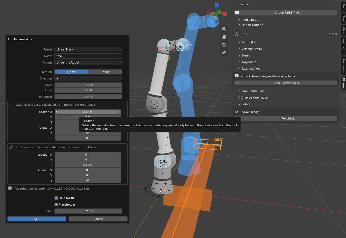Select Linear motion type
This screenshot has width=346, height=238.
point(71,72)
